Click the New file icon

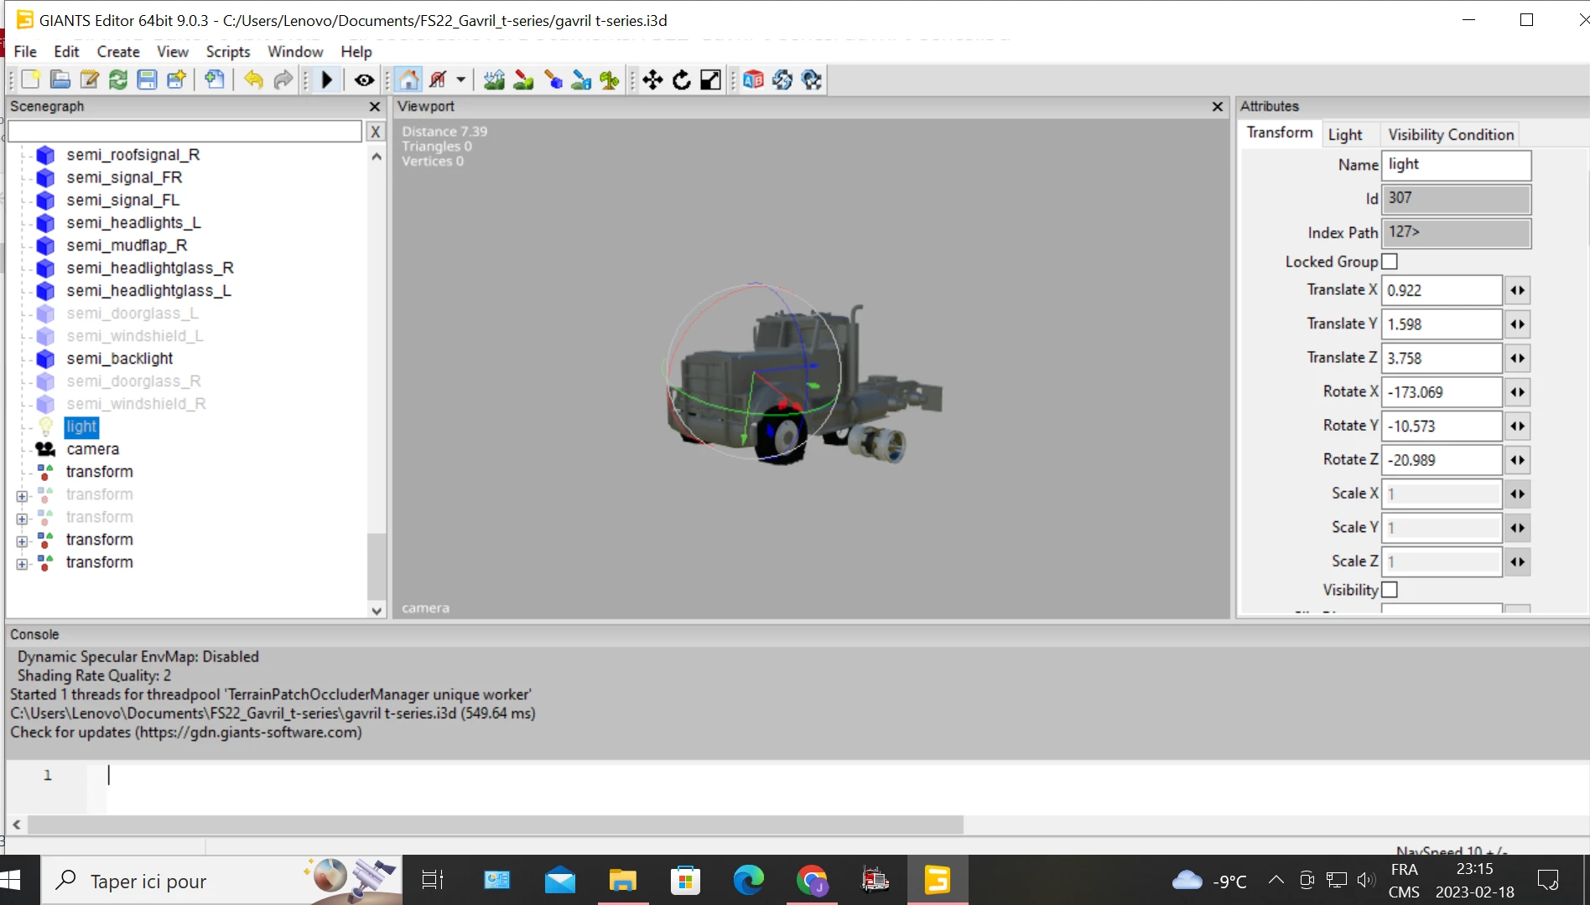point(31,80)
